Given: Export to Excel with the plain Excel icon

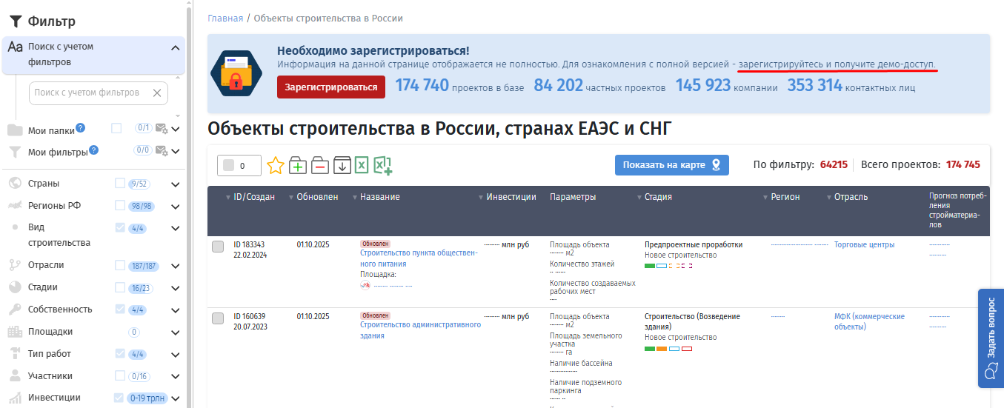Looking at the screenshot, I should click(362, 165).
